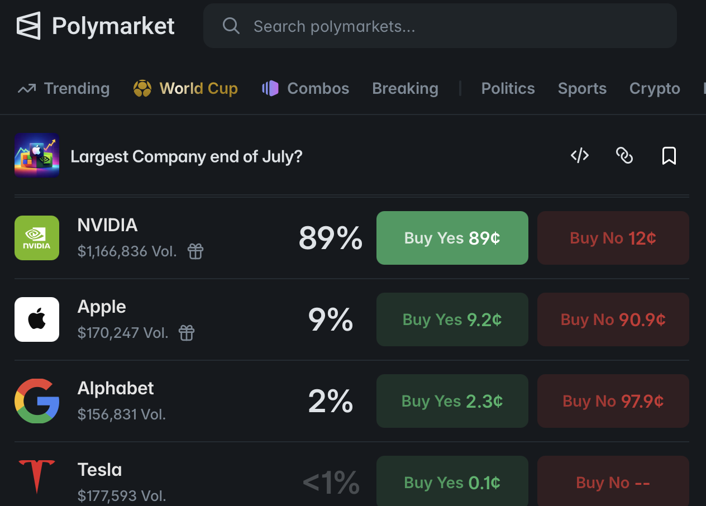Go to the Politics category
The width and height of the screenshot is (706, 506).
coord(508,88)
